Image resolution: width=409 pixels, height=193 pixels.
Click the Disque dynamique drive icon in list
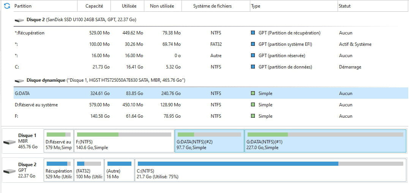pyautogui.click(x=19, y=81)
